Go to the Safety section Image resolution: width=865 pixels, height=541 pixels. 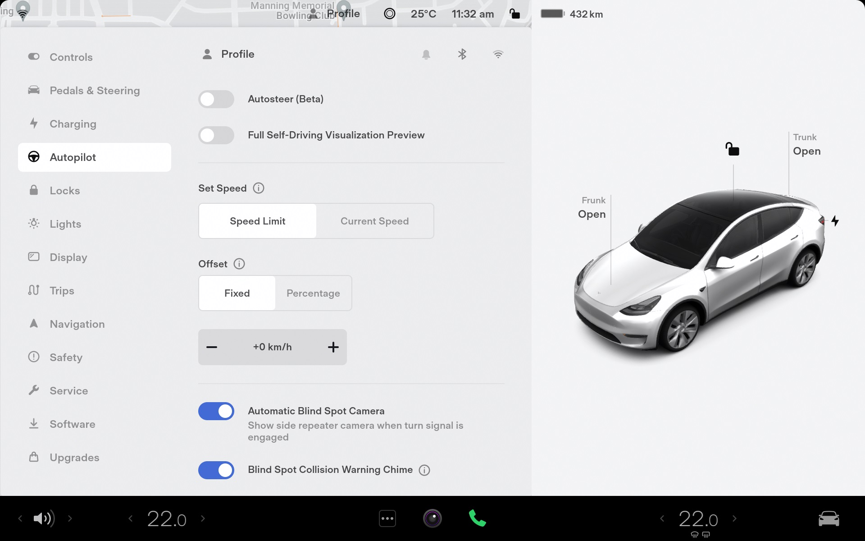tap(66, 358)
